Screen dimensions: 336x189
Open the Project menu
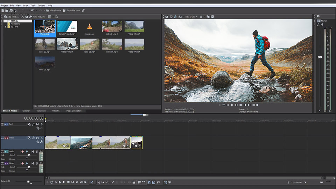(x=5, y=6)
